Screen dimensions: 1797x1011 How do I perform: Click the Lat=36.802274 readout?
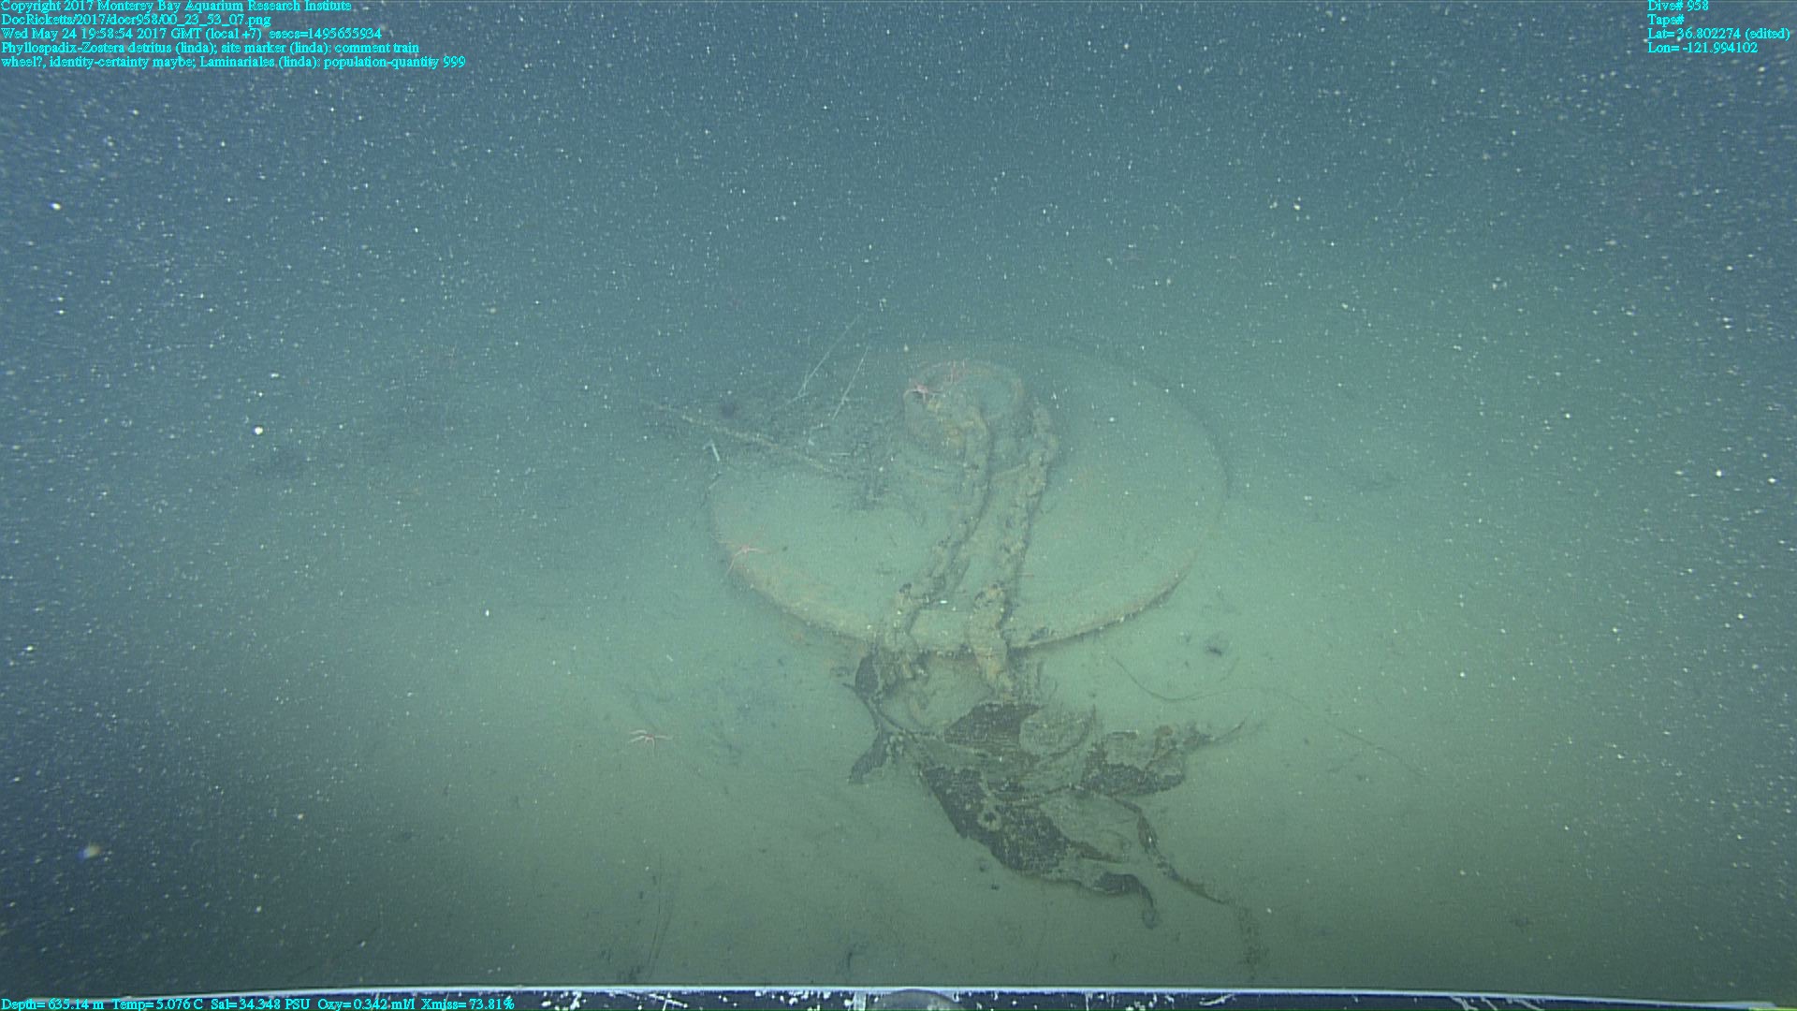tap(1717, 34)
